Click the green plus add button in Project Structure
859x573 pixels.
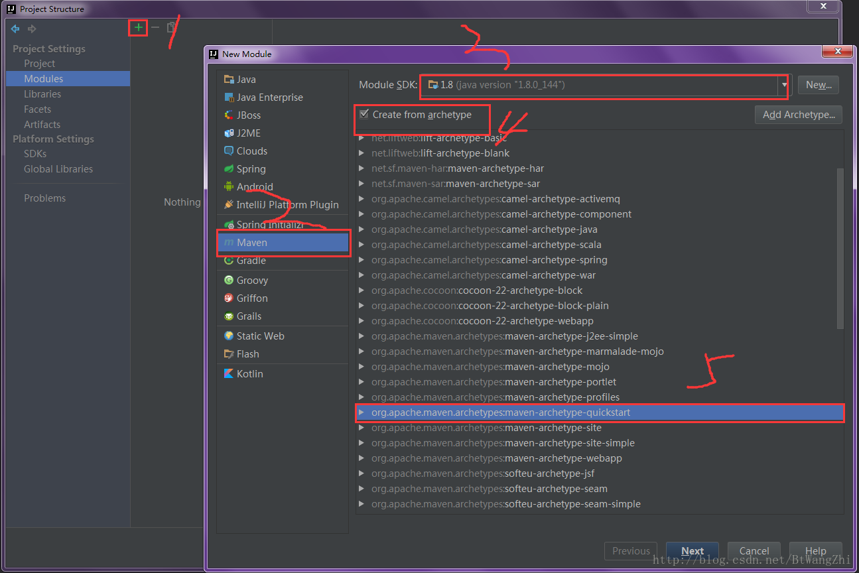[138, 27]
